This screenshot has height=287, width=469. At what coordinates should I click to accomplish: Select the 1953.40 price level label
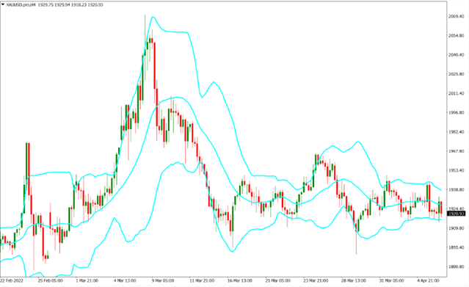tap(456, 170)
